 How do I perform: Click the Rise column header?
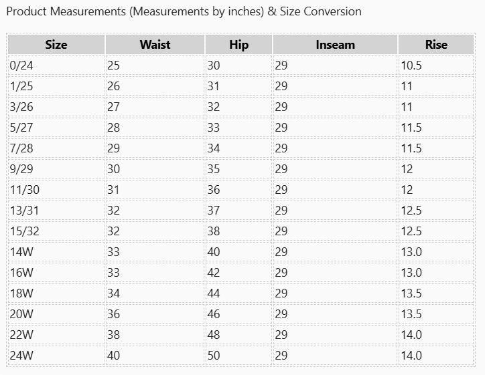[x=436, y=45]
